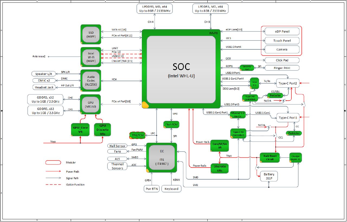The image size is (347, 222).
Task: Click the EC ITE IT8987 block
Action: tap(162, 157)
